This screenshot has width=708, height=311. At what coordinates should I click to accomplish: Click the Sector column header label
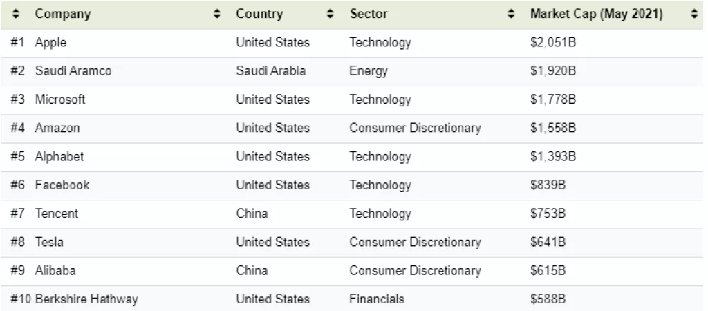click(x=369, y=14)
